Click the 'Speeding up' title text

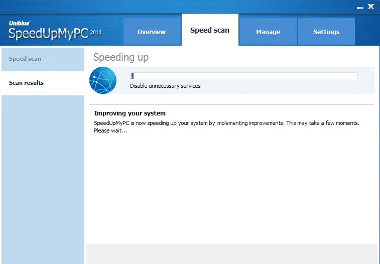121,57
